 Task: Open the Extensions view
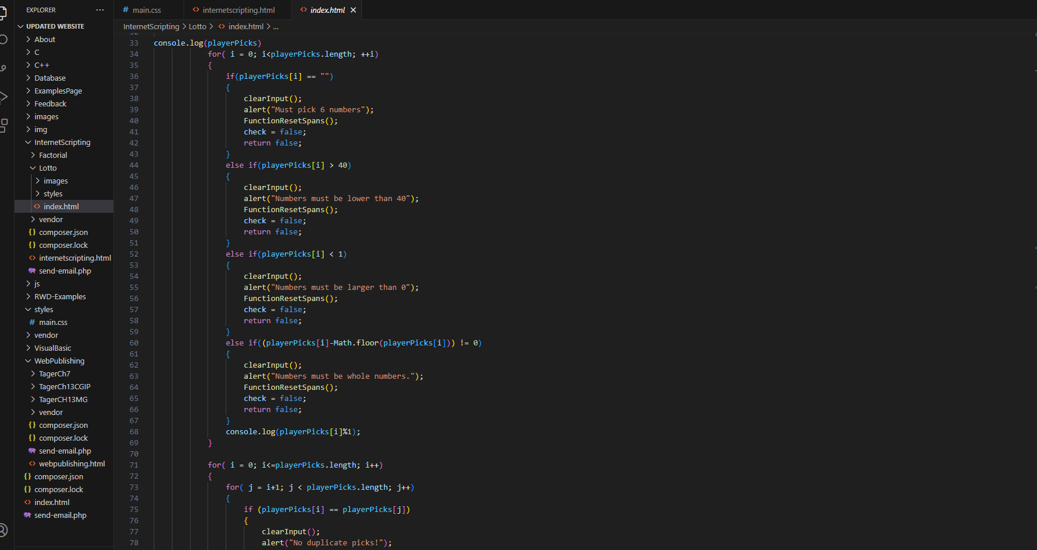pyautogui.click(x=3, y=125)
